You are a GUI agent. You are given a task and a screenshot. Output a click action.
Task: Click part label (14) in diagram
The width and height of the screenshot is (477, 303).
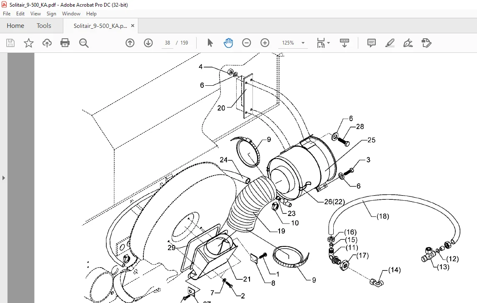[395, 270]
